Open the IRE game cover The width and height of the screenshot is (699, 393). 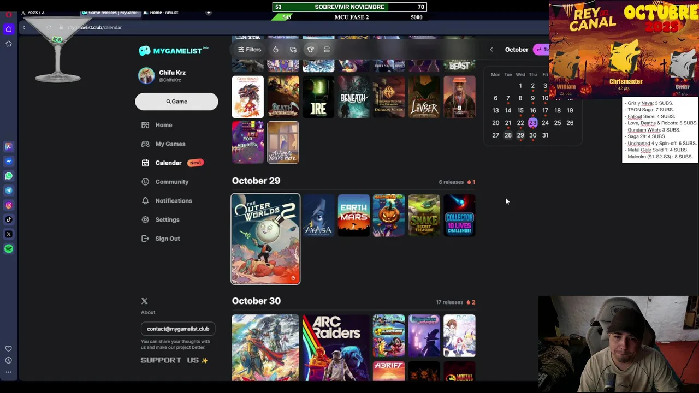[x=318, y=97]
